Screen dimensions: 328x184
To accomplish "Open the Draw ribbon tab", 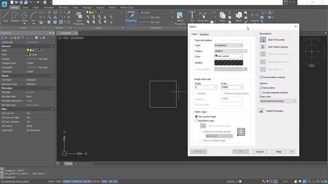I will pos(25,8).
